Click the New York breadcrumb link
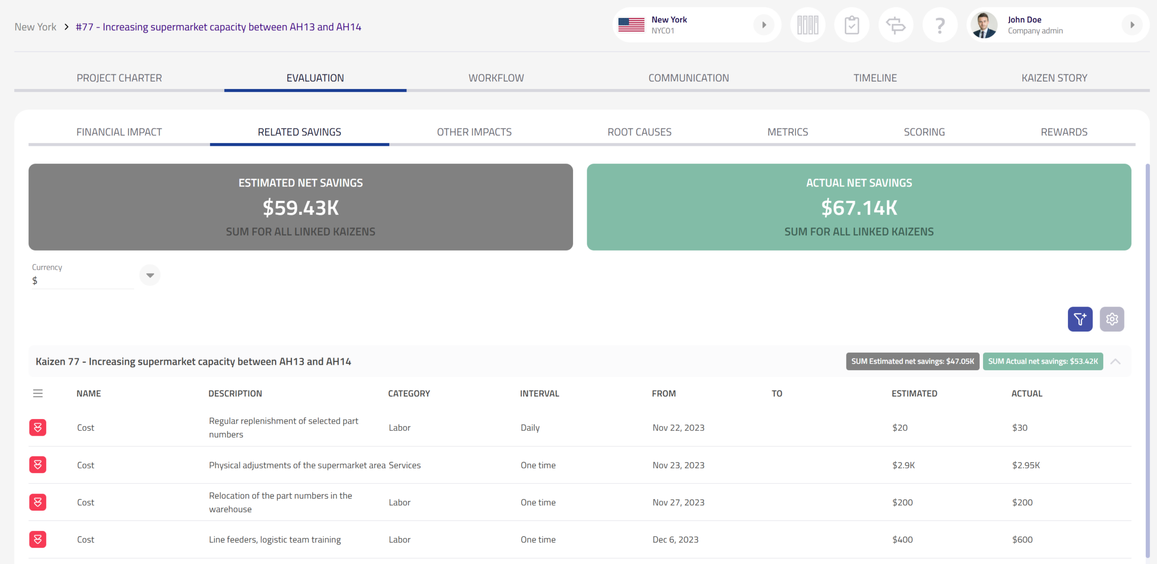Image resolution: width=1157 pixels, height=564 pixels. point(35,27)
